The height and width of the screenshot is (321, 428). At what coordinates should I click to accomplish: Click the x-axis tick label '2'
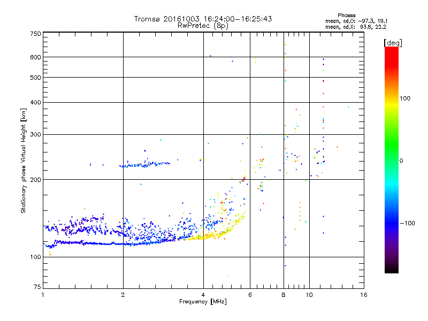click(123, 295)
